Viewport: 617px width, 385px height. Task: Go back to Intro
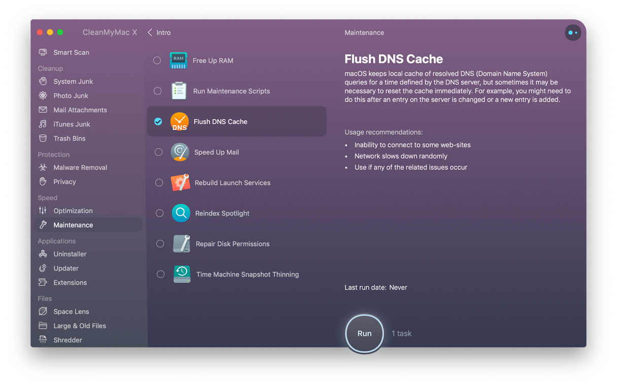(x=159, y=32)
